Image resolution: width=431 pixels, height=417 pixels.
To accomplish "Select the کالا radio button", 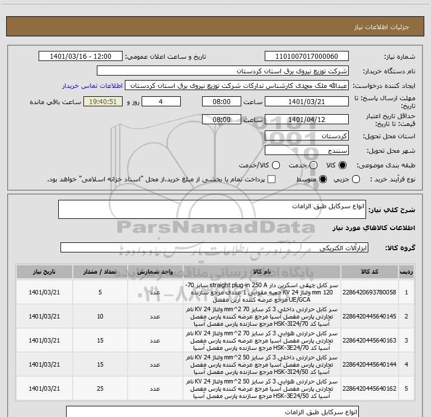I will pos(343,165).
